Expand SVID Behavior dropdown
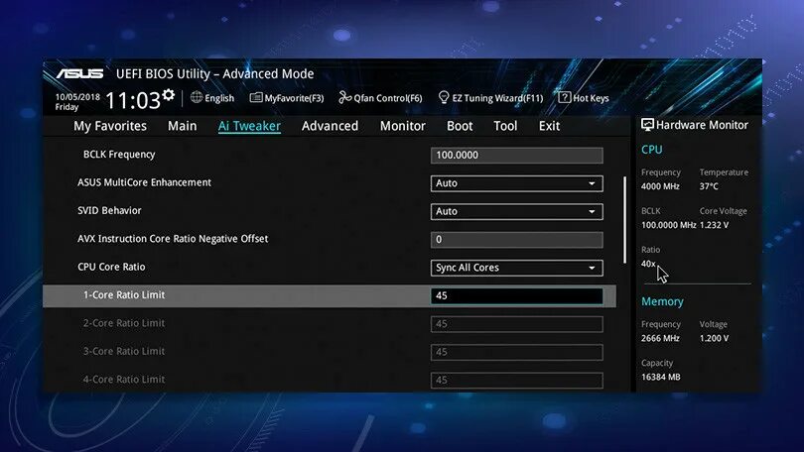The image size is (804, 452). pos(517,211)
